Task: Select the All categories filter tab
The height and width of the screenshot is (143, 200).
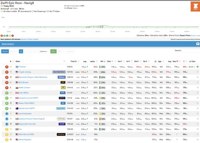Action: click(x=21, y=51)
